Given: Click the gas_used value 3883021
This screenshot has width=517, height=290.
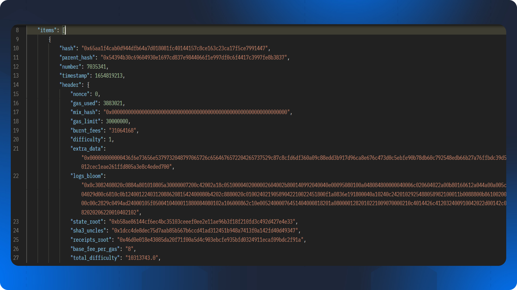Looking at the screenshot, I should [113, 103].
